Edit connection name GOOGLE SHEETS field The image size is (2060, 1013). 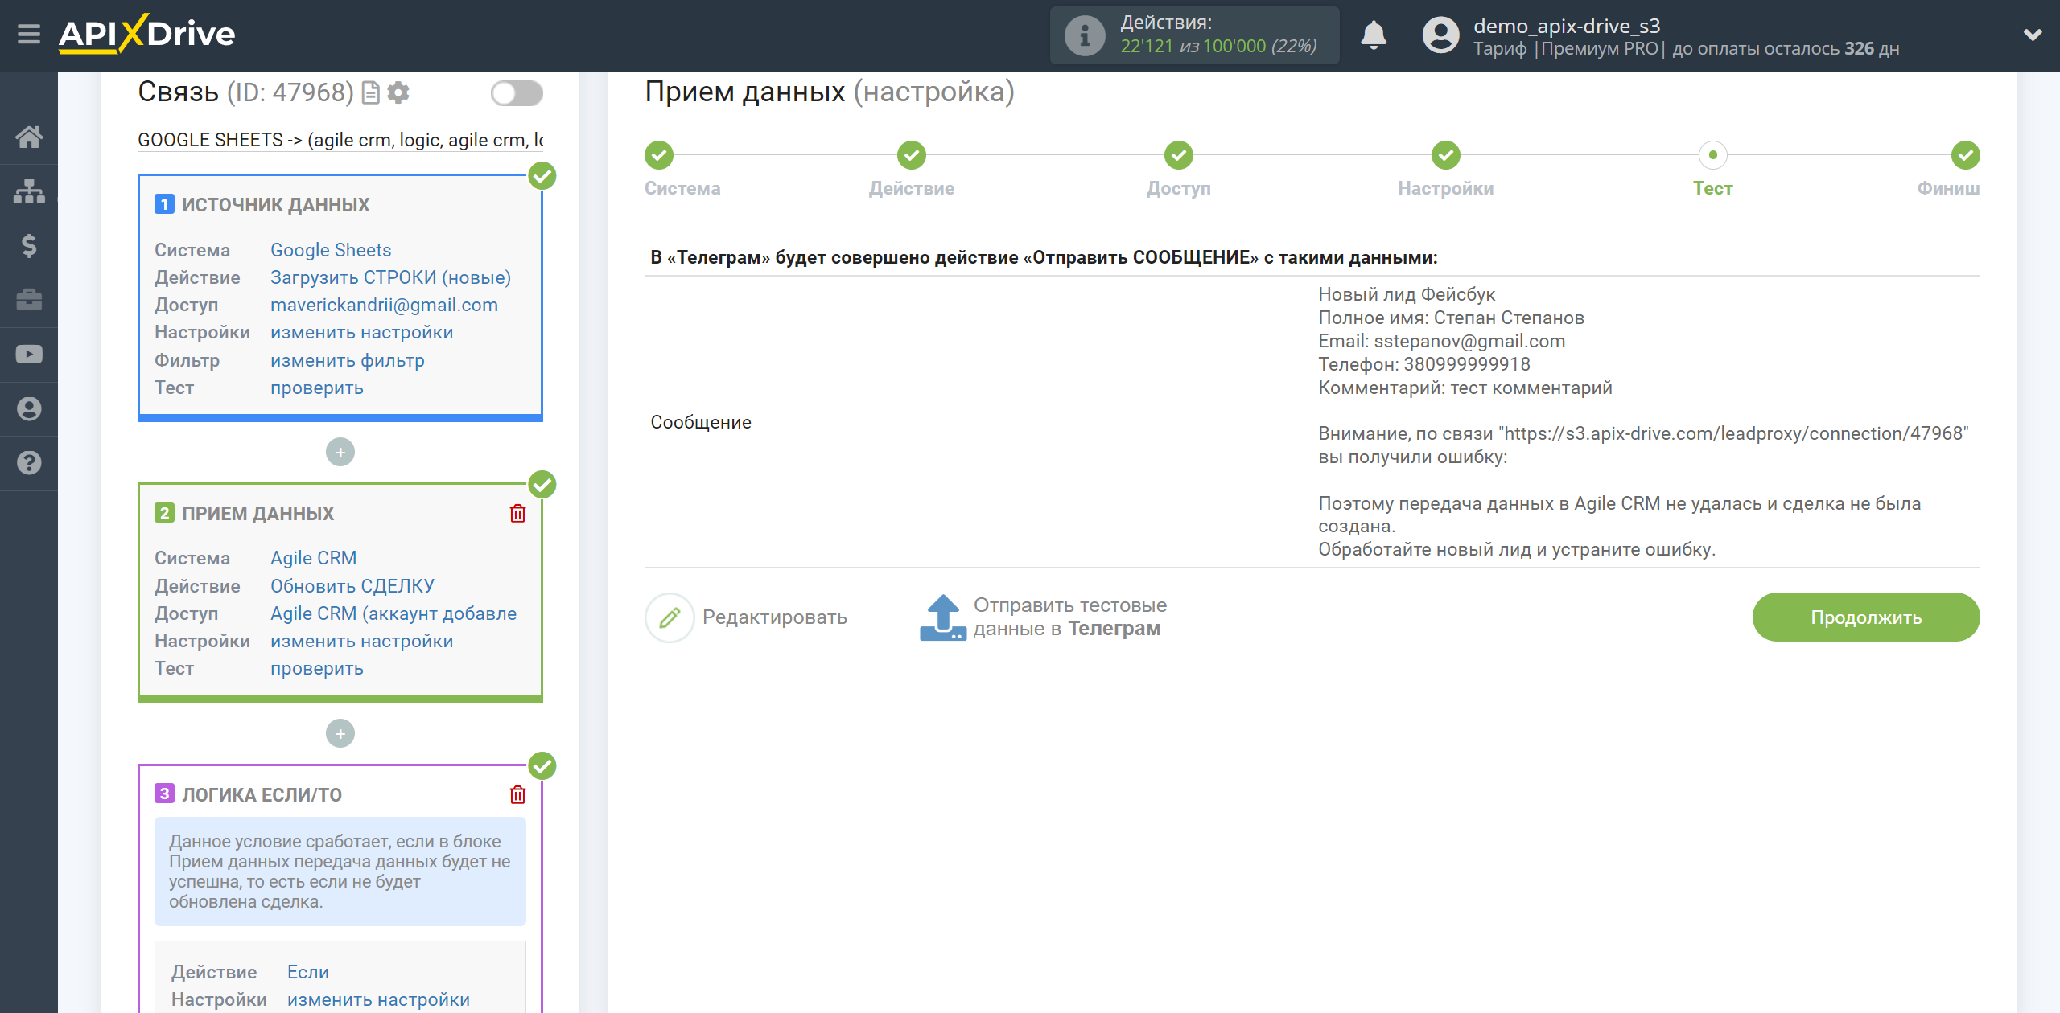tap(340, 140)
